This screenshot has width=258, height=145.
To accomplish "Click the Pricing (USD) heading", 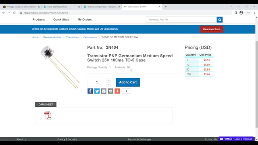I will coord(198,48).
